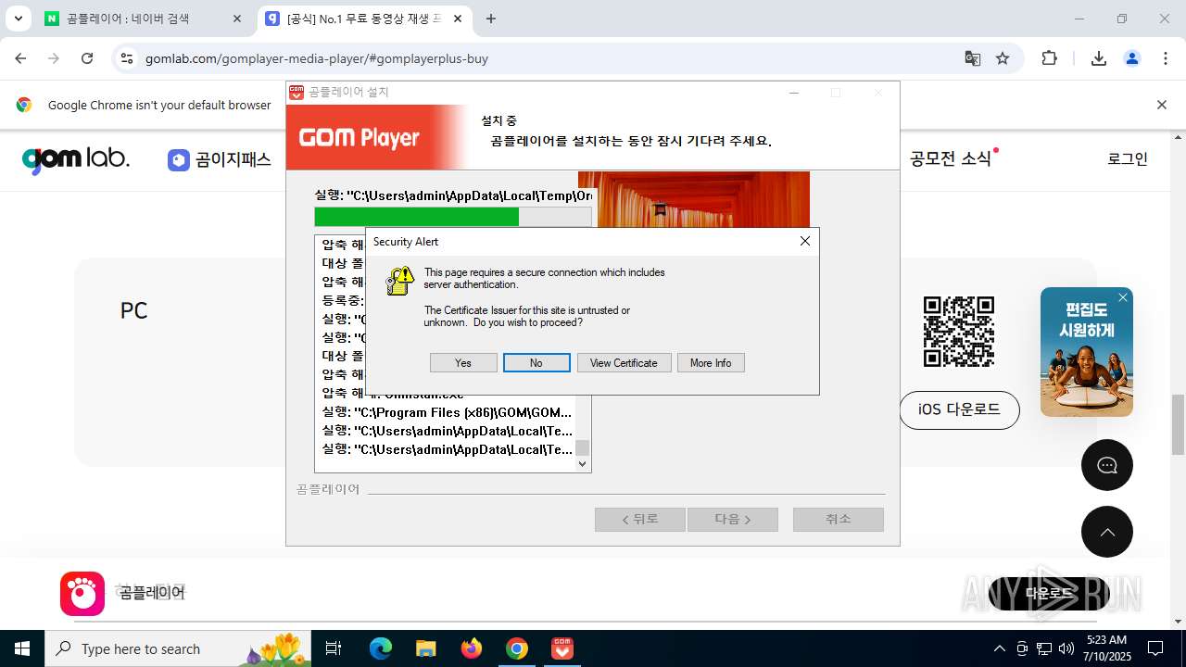Show hidden tray icons chevron

tap(999, 648)
